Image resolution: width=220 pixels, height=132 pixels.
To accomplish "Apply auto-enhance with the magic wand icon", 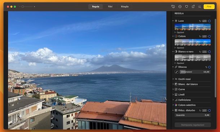I will click(199, 6).
